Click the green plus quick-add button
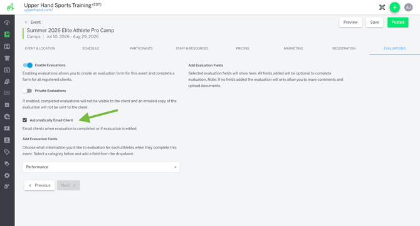Viewport: 420px width, 226px height. (394, 8)
